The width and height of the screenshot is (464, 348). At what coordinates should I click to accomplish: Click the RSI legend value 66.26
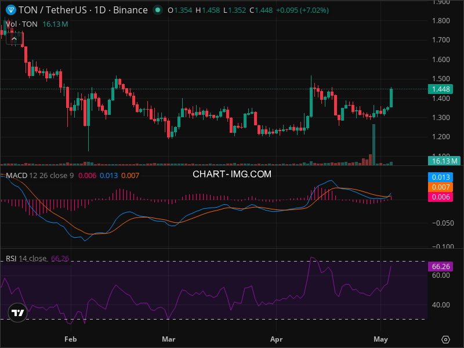coord(60,258)
